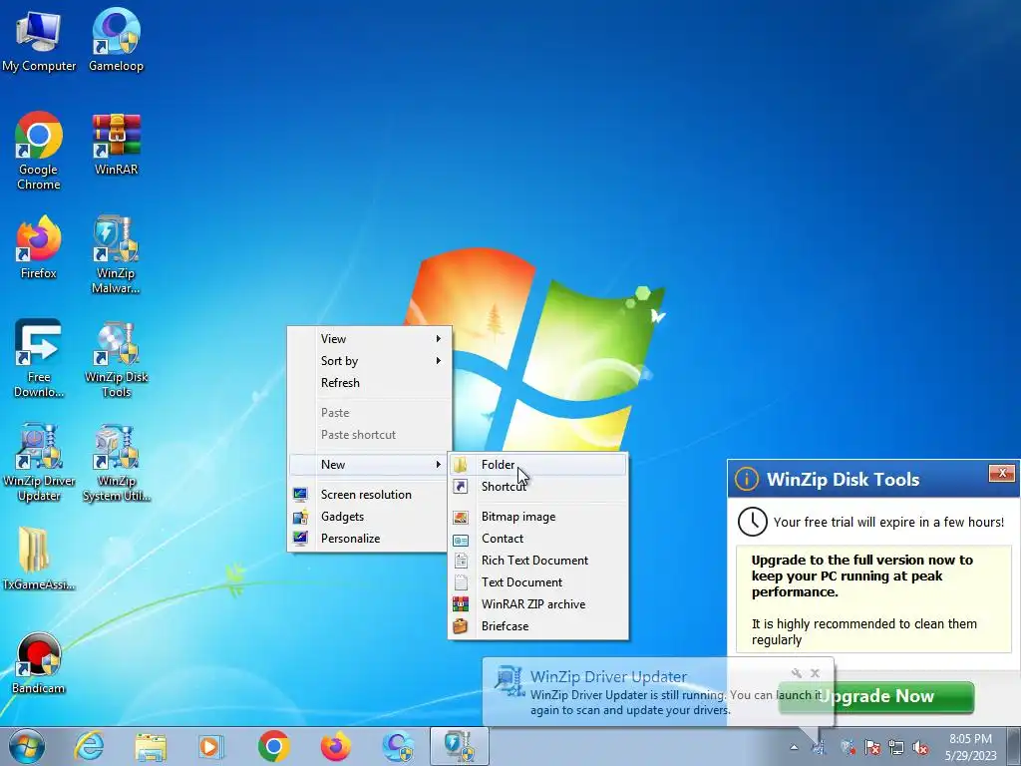Click the muted volume tray icon
Screen dimensions: 1021x766
tap(920, 747)
